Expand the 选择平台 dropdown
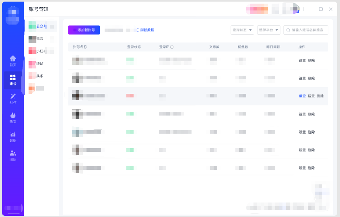The height and width of the screenshot is (217, 340). (x=268, y=30)
